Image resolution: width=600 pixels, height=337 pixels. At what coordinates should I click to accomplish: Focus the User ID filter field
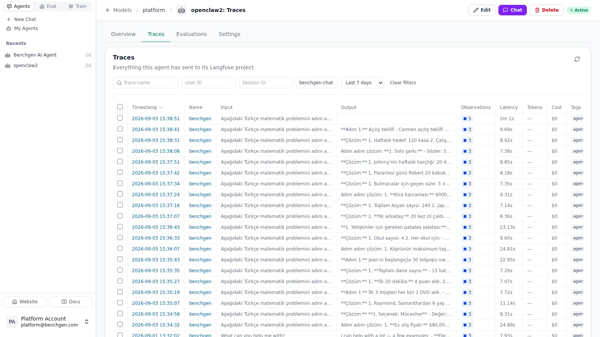[209, 83]
